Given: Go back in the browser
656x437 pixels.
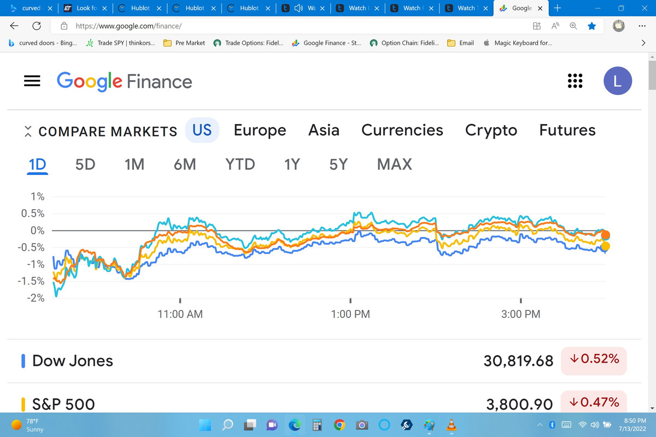Looking at the screenshot, I should 15,26.
